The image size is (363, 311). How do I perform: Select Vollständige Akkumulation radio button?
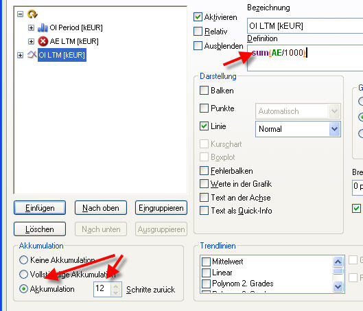(23, 274)
